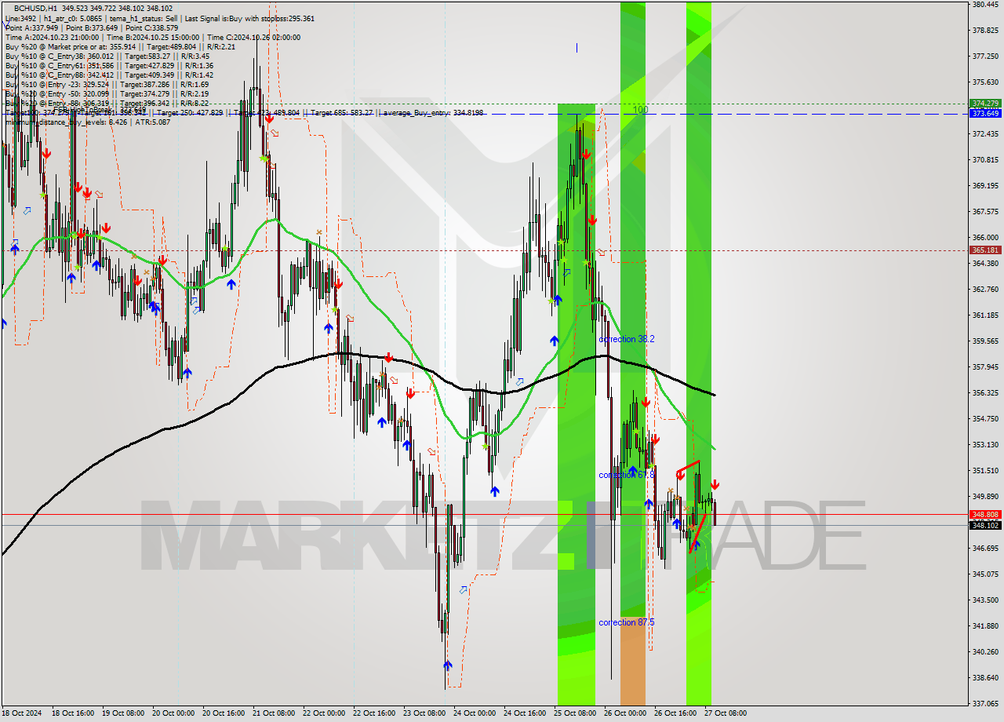Click the '26 Oct 00:00' time label
This screenshot has width=1004, height=722.
coord(625,713)
